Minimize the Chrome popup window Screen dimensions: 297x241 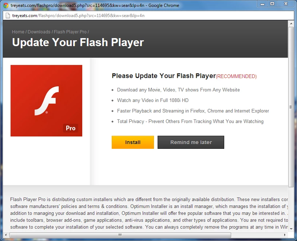pyautogui.click(x=262, y=4)
